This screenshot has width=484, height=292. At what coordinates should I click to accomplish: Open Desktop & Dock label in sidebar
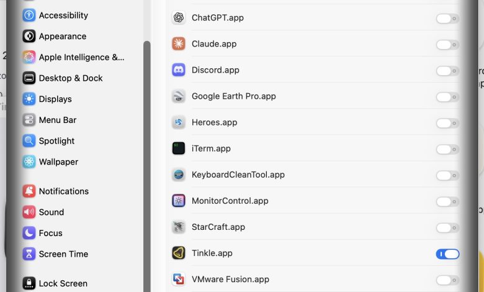pyautogui.click(x=71, y=78)
